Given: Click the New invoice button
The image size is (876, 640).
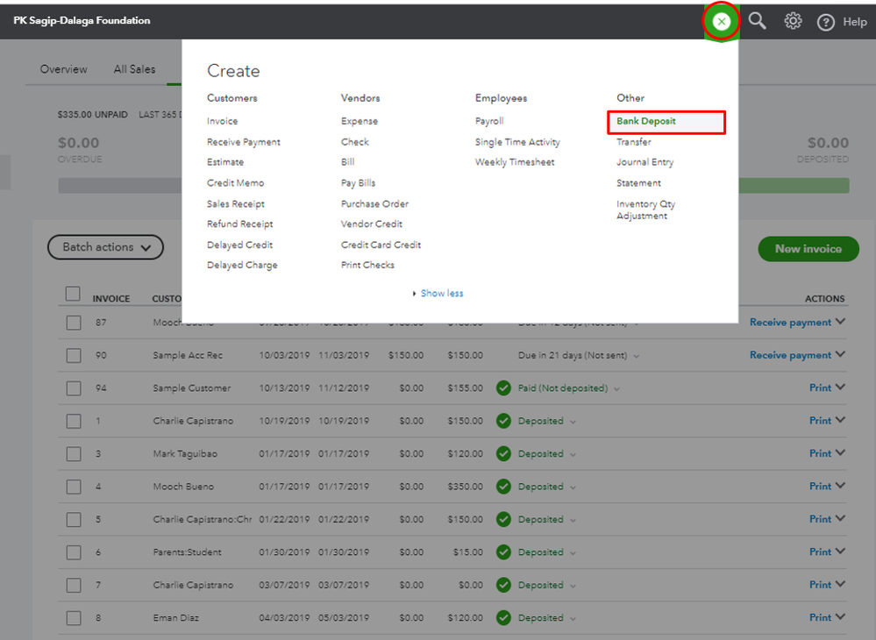Looking at the screenshot, I should [x=808, y=249].
